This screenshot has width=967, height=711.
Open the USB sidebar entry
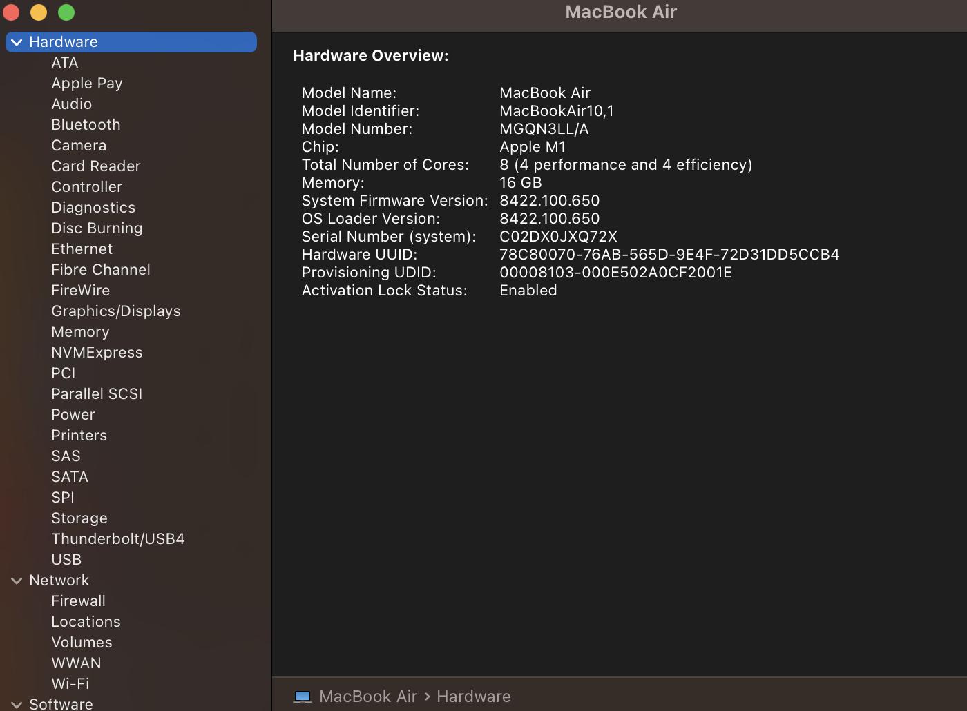66,560
